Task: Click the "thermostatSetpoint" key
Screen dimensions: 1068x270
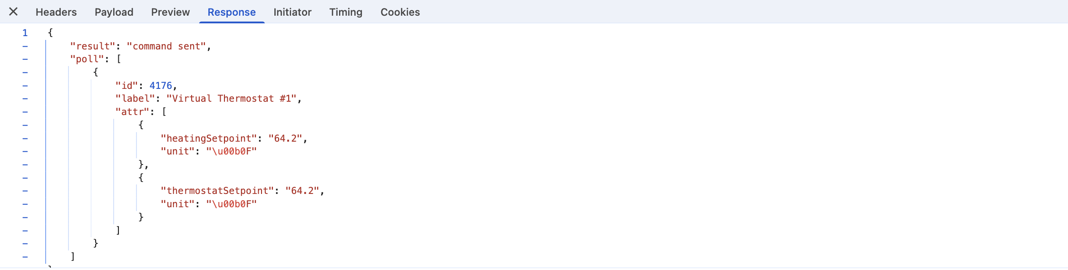Action: (217, 191)
